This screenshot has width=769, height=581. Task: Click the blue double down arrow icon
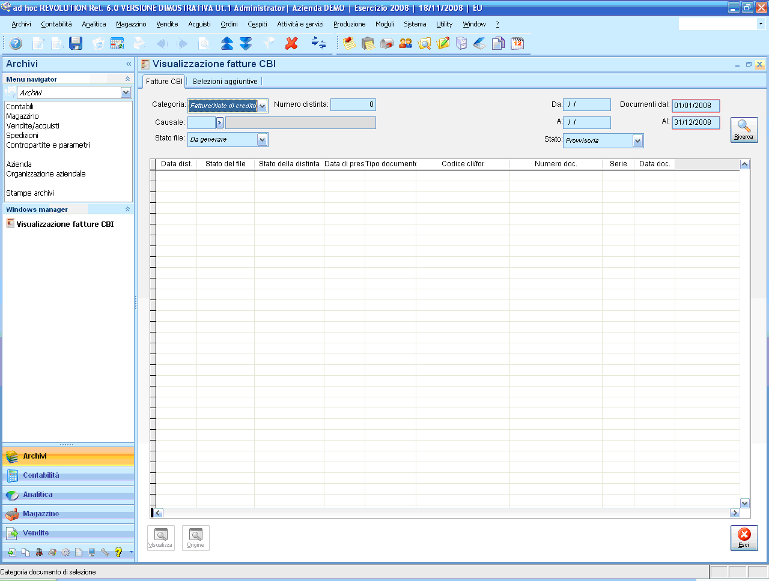[246, 43]
